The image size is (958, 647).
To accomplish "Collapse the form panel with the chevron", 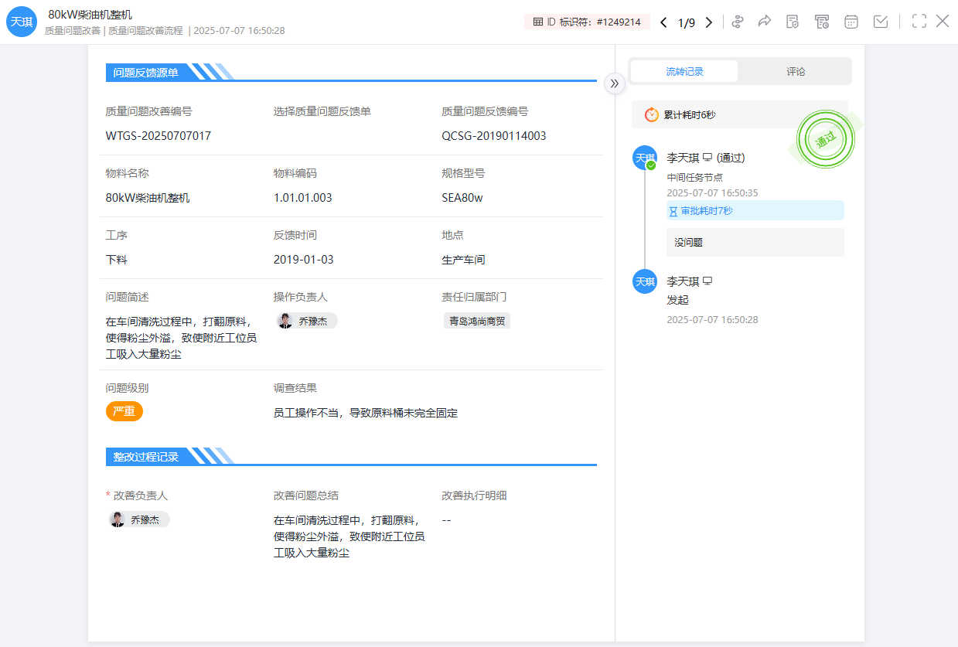I will [615, 83].
